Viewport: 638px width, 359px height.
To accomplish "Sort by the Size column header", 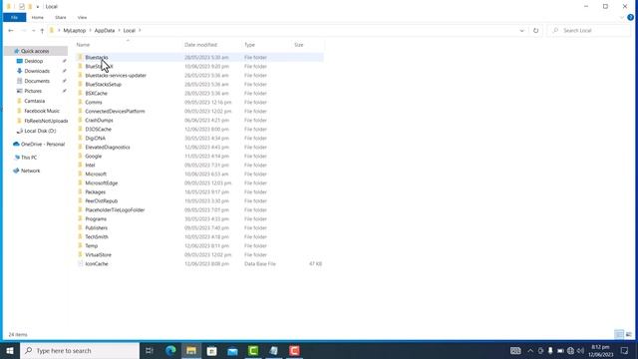I will click(x=299, y=45).
